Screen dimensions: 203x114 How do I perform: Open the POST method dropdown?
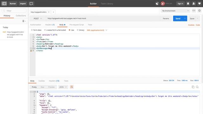point(38,18)
